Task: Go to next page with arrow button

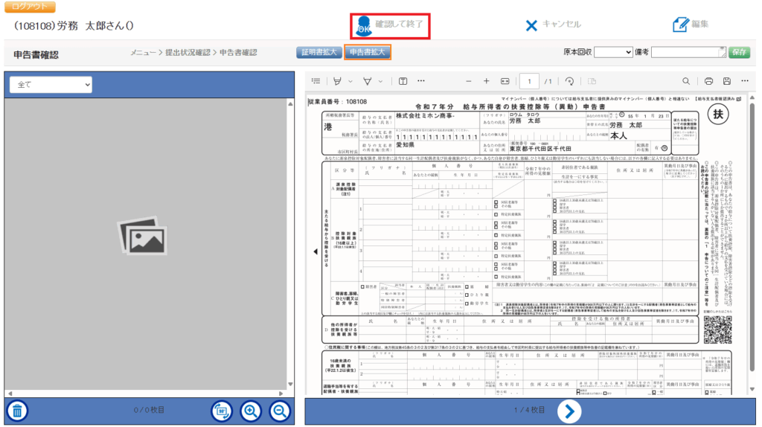Action: click(569, 410)
